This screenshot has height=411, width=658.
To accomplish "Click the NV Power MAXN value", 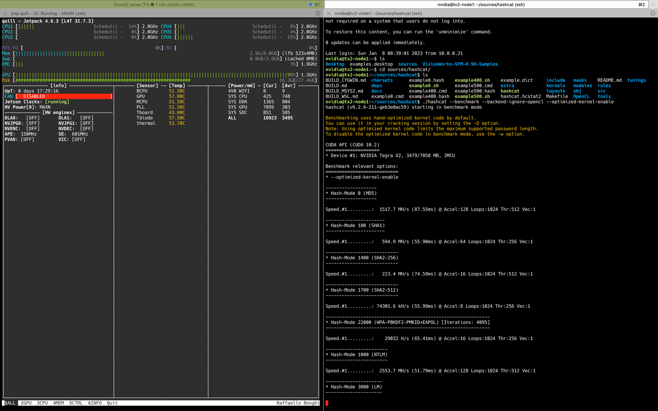I will [x=45, y=107].
